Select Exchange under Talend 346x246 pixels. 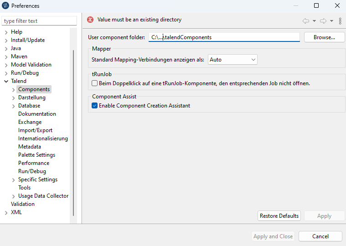pyautogui.click(x=30, y=122)
